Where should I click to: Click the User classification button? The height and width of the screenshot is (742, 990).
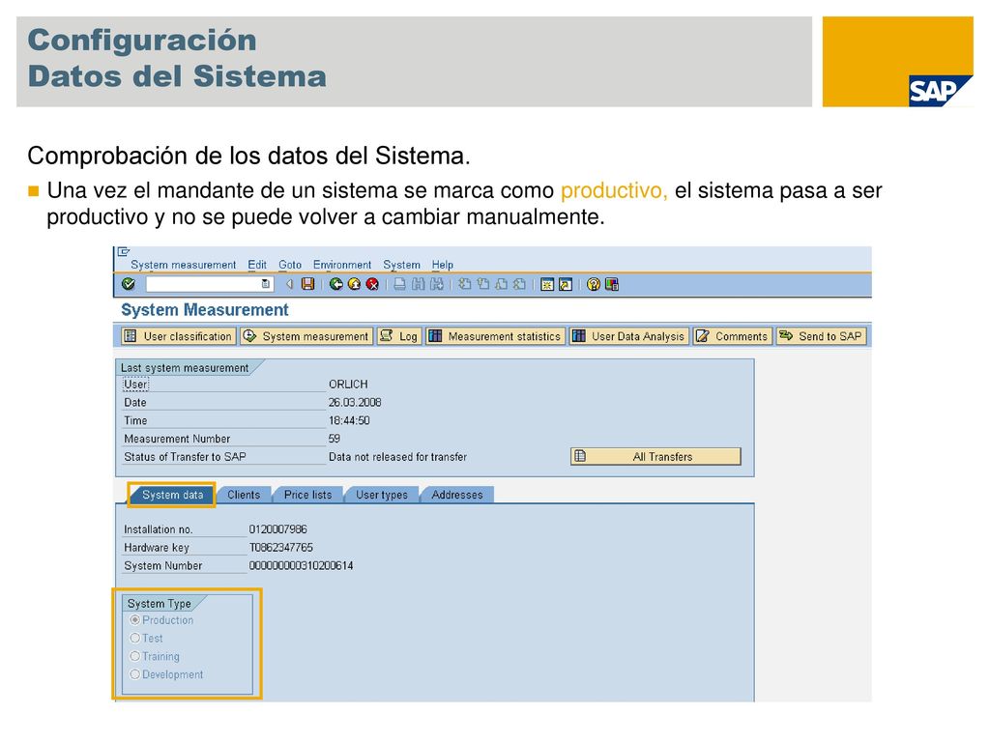(x=179, y=336)
